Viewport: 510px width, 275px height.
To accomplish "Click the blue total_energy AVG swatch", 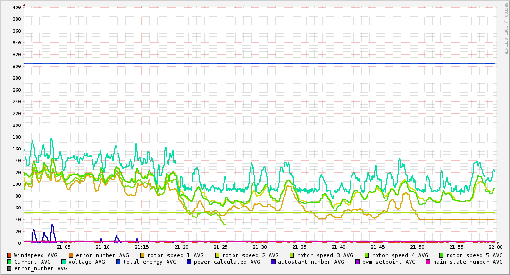I will 119,262.
